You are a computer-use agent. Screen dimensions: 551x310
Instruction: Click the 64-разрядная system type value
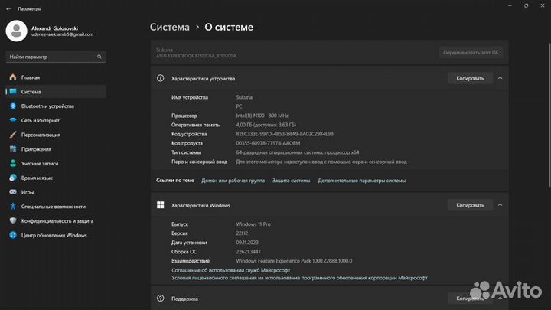tap(298, 152)
